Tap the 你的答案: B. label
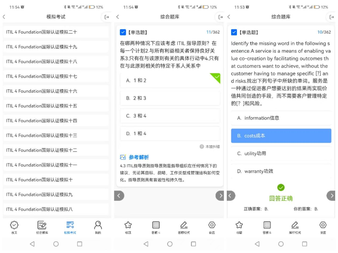The height and width of the screenshot is (253, 338). pyautogui.click(x=306, y=209)
